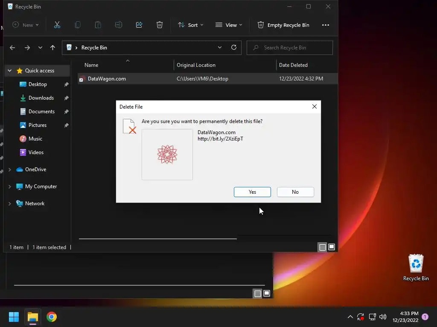The height and width of the screenshot is (327, 437).
Task: Unpin Pictures using its pin icon
Action: coord(66,125)
